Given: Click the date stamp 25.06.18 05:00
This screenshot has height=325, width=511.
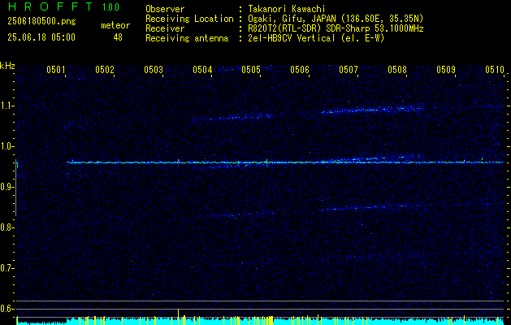Looking at the screenshot, I should pyautogui.click(x=41, y=37).
